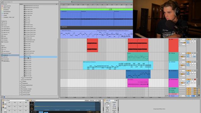Viewport: 201px width, 113px height.
Task: Select the SAMPLES folder in Places
Action: (10, 55)
